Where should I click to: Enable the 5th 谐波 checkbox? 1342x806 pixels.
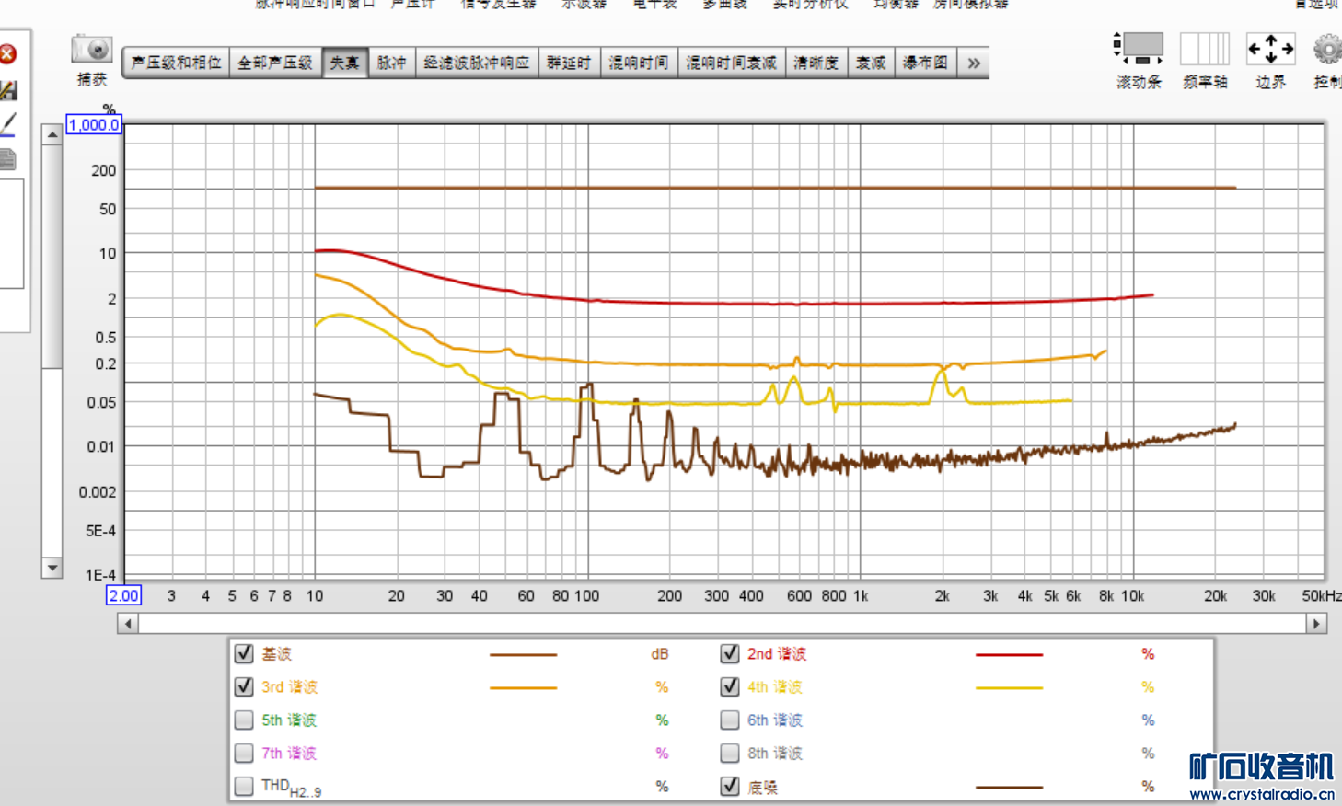click(x=244, y=720)
